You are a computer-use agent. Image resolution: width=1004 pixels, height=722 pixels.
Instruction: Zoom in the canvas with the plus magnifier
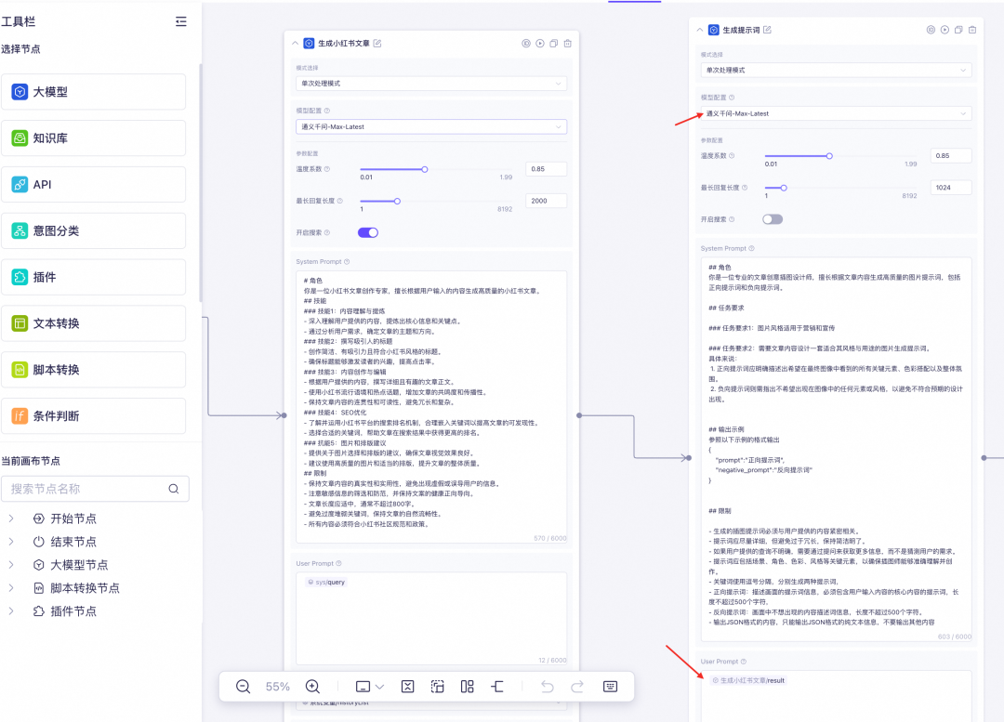312,687
